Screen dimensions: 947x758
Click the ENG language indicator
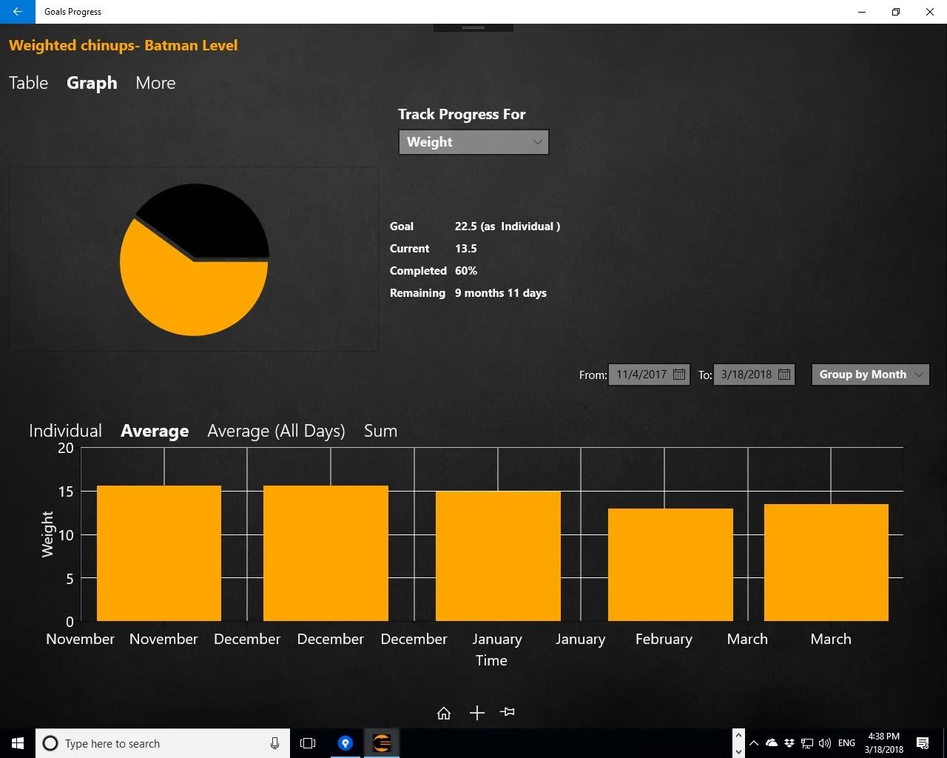tap(847, 743)
